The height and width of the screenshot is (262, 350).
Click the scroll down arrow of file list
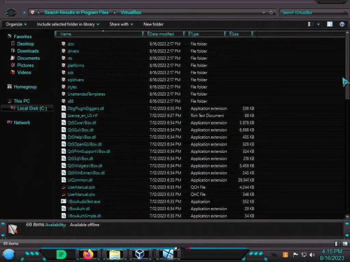click(x=347, y=217)
